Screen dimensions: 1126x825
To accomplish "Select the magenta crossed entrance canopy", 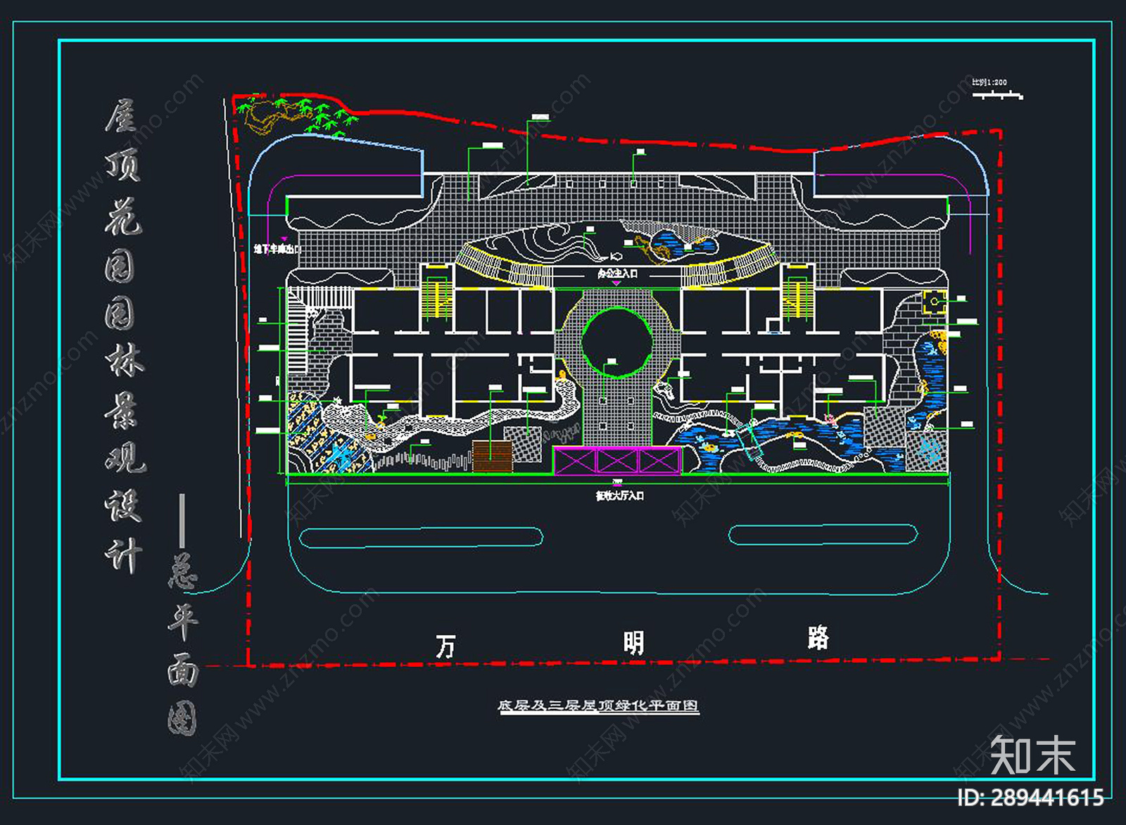I will point(617,461).
